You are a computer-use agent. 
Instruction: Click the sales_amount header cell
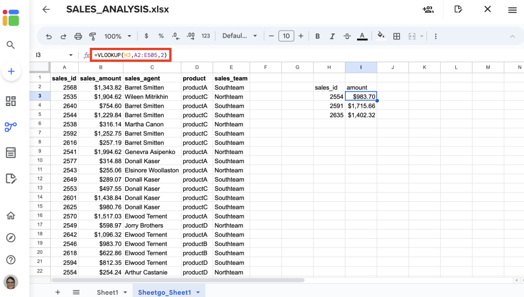pyautogui.click(x=101, y=78)
